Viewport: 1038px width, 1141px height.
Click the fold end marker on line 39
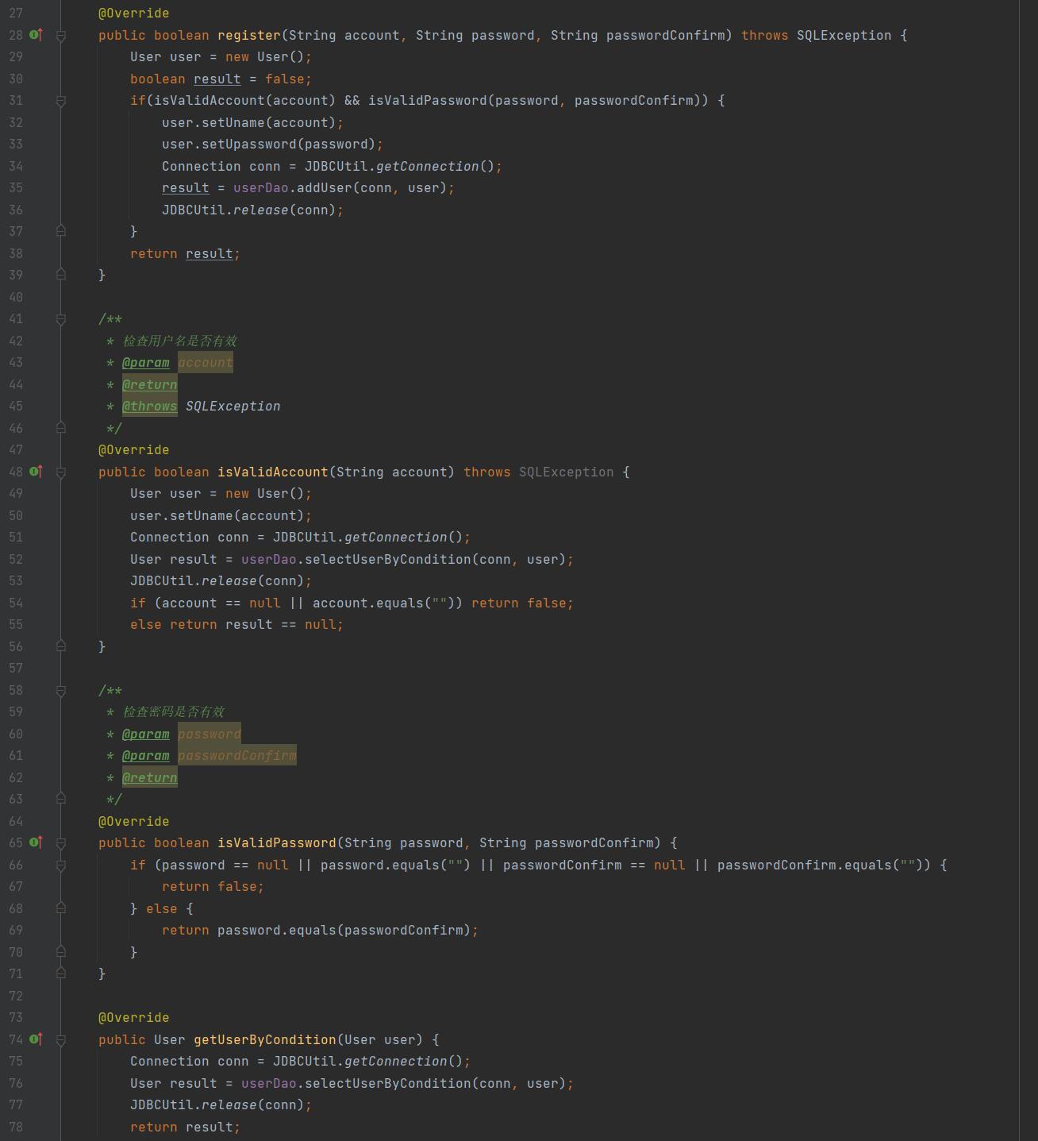click(61, 275)
